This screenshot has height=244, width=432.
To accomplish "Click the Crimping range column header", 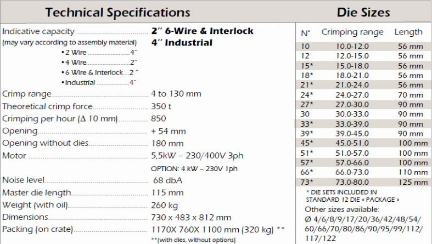I will click(352, 32).
